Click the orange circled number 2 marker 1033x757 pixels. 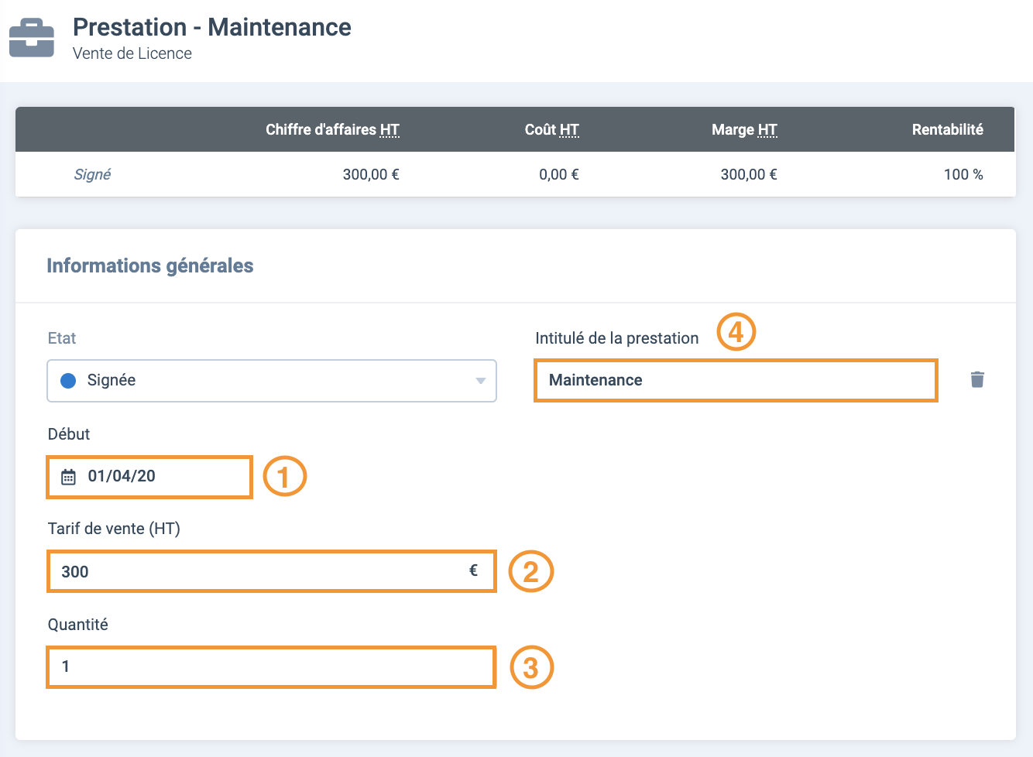[x=530, y=572]
